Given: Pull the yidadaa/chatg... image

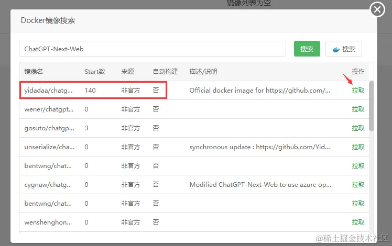Looking at the screenshot, I should point(358,91).
